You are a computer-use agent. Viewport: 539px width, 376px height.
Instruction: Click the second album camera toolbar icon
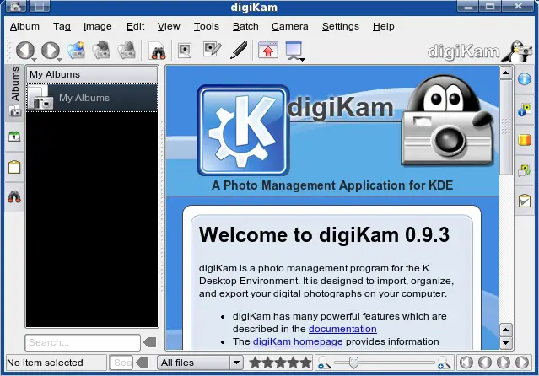101,51
